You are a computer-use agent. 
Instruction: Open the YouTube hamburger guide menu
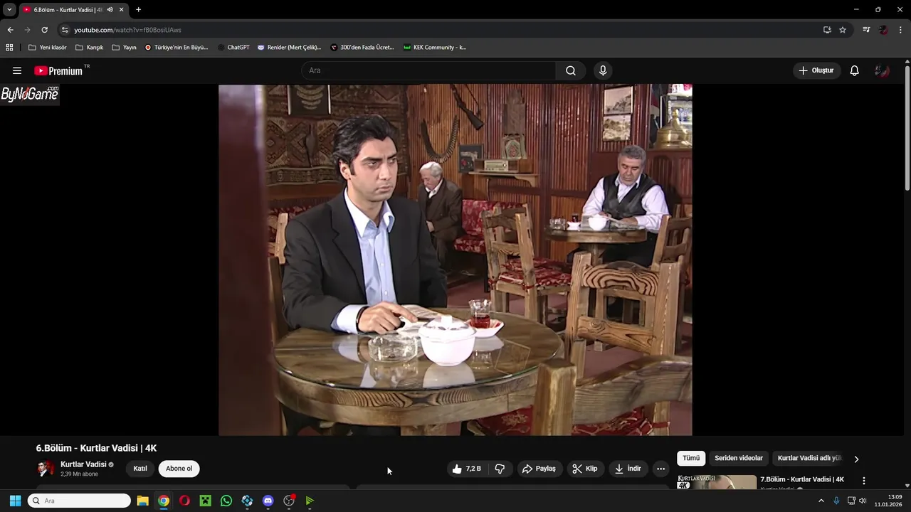click(17, 70)
